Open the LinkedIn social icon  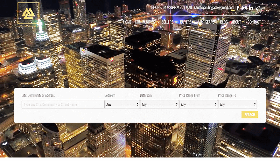(x=251, y=8)
